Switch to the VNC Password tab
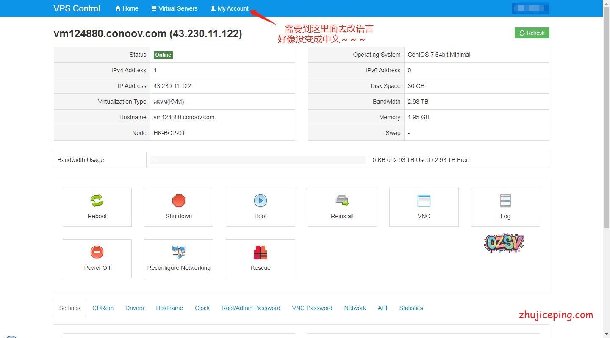The image size is (610, 338). tap(312, 308)
